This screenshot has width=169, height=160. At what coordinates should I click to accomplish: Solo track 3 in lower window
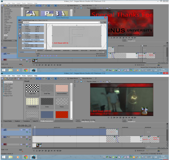(30, 144)
